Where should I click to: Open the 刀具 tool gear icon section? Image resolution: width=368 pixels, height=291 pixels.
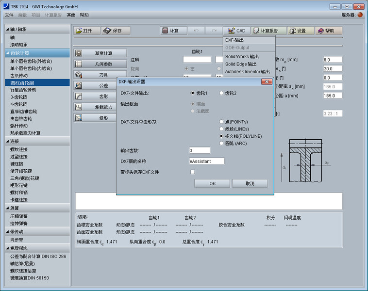coord(79,75)
